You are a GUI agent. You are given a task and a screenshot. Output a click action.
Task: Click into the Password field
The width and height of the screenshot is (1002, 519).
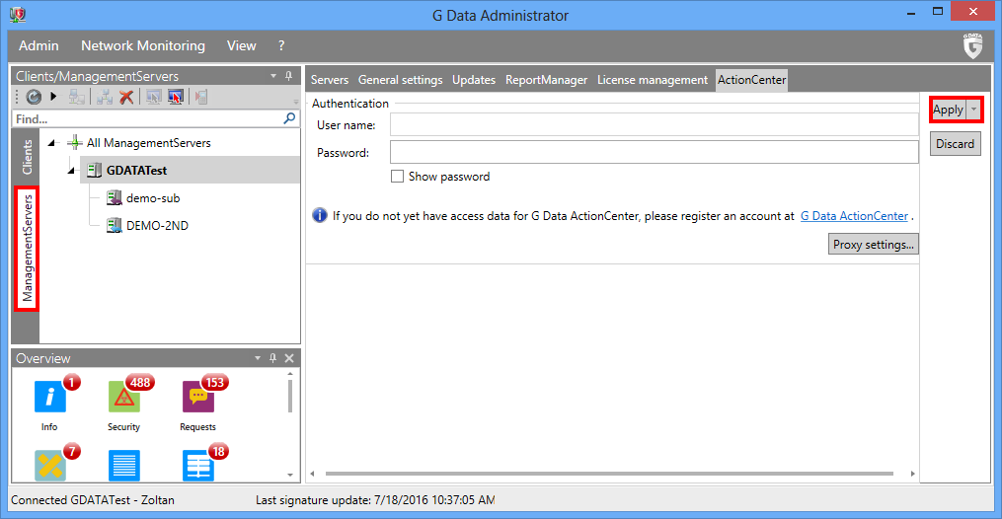click(655, 153)
